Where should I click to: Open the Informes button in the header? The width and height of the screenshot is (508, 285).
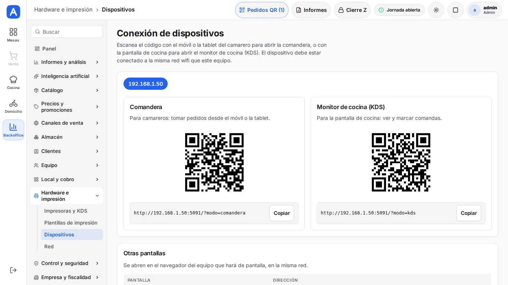pos(311,10)
